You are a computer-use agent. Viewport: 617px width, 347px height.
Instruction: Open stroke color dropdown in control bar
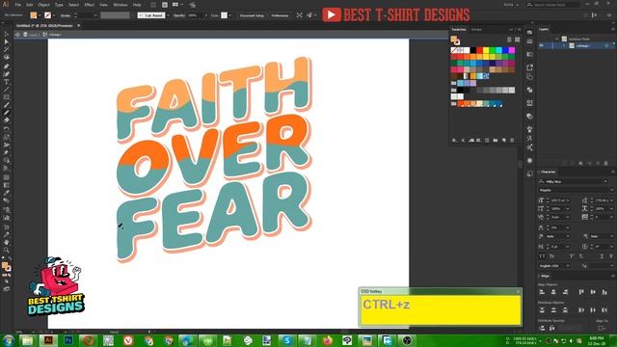coord(54,15)
